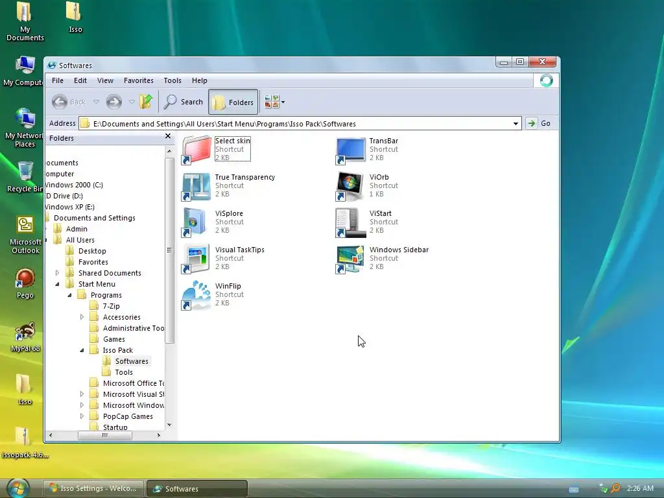
Task: Launch the Pego desktop shortcut
Action: [x=25, y=284]
